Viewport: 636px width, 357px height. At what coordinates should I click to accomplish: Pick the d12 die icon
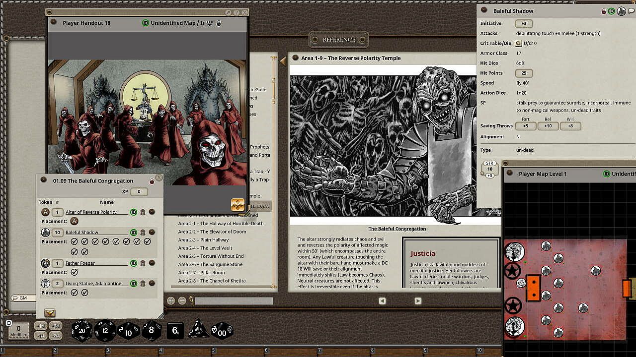pos(105,331)
